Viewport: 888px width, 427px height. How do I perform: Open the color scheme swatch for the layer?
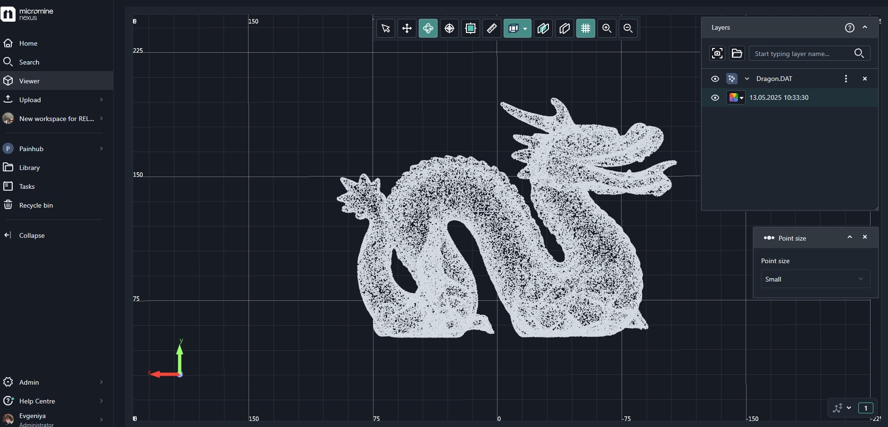coord(735,97)
